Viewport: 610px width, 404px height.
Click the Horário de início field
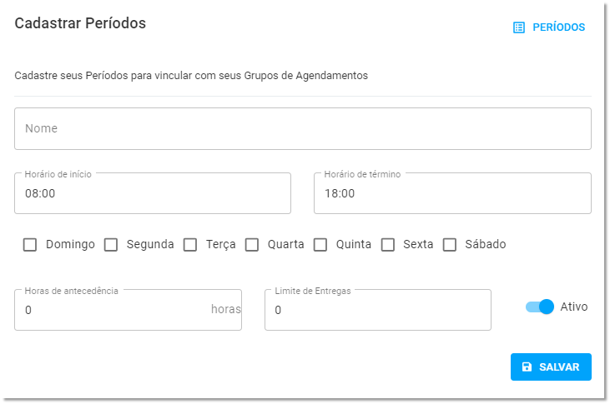[x=153, y=193]
